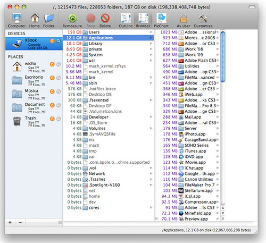The width and height of the screenshot is (266, 243).
Task: Remeasure the Música place
Action: [52, 91]
